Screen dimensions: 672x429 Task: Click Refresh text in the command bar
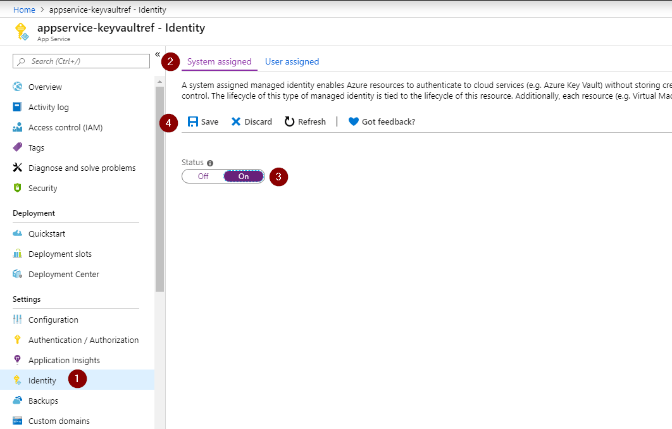coord(311,121)
